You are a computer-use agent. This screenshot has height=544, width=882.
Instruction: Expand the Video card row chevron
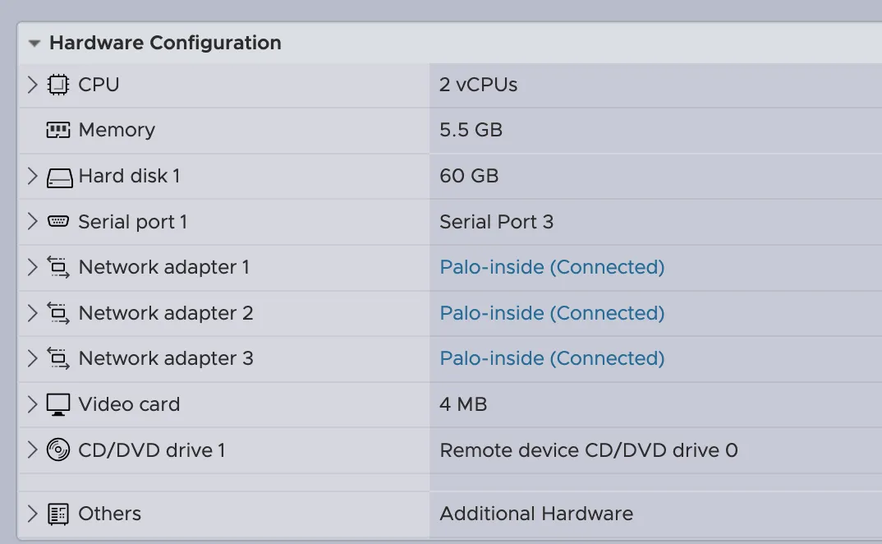(32, 404)
